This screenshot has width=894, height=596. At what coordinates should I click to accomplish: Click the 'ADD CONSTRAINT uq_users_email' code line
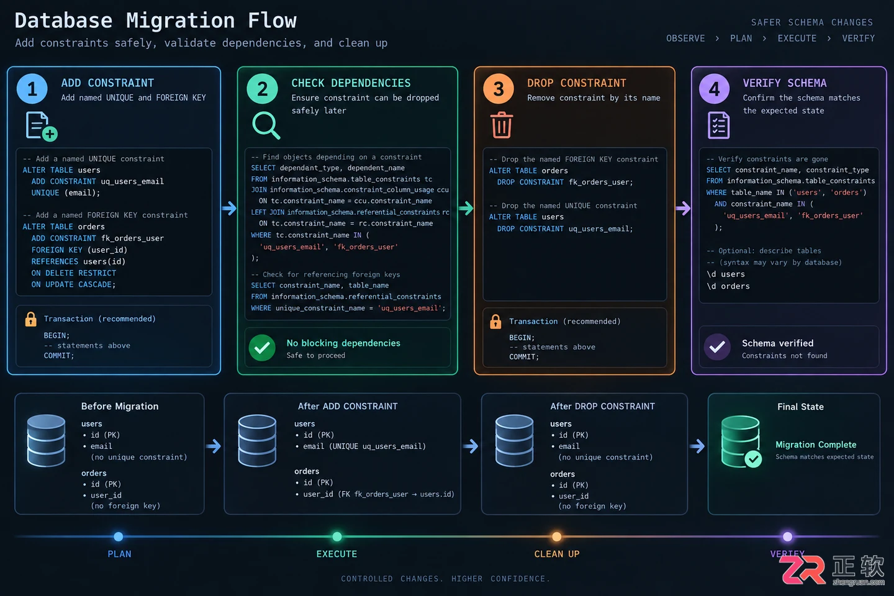[x=97, y=181]
